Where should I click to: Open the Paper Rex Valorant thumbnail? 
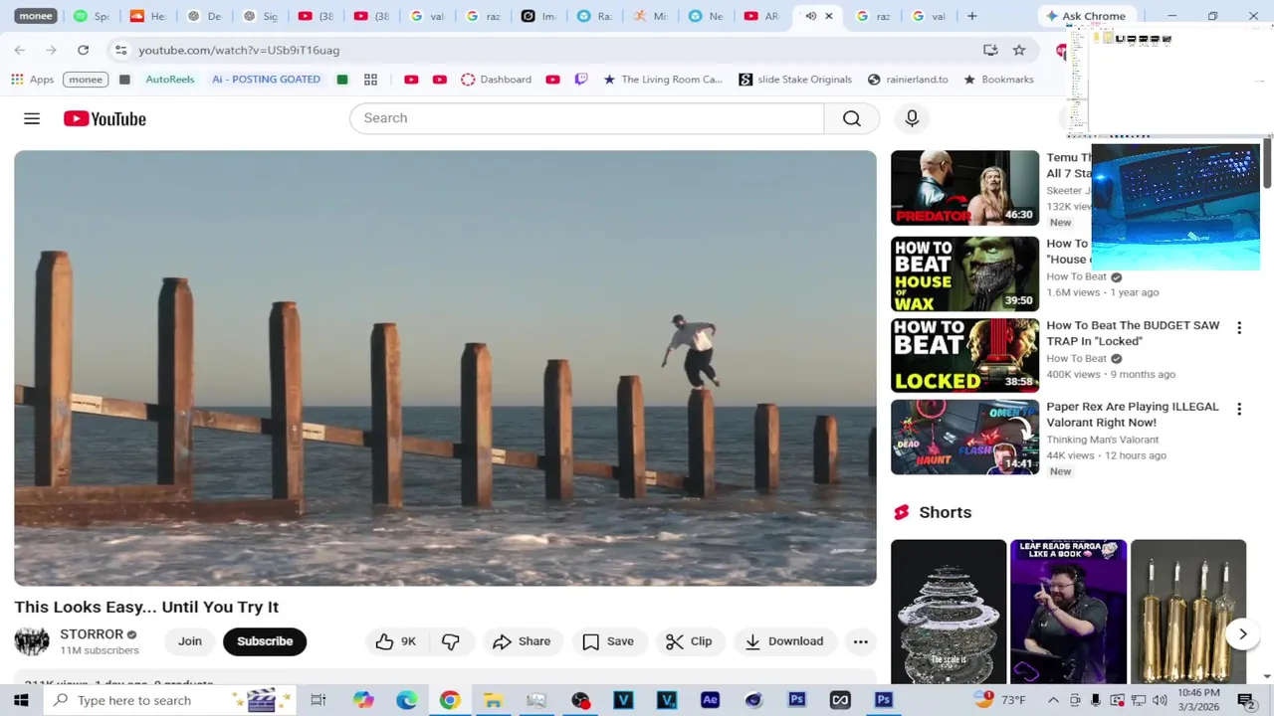(964, 437)
